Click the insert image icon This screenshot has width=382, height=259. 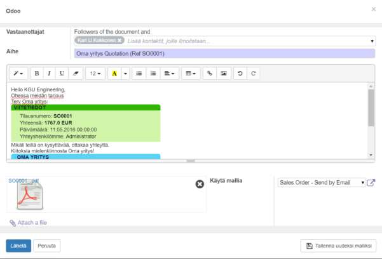[224, 74]
